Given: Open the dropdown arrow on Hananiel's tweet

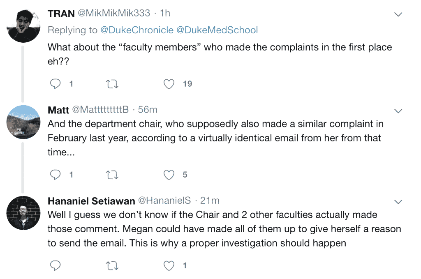Looking at the screenshot, I should coord(398,202).
